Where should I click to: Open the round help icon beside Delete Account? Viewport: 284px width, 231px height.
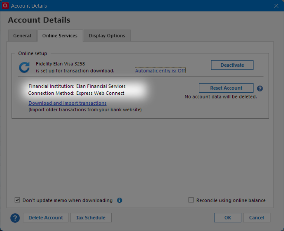15,218
